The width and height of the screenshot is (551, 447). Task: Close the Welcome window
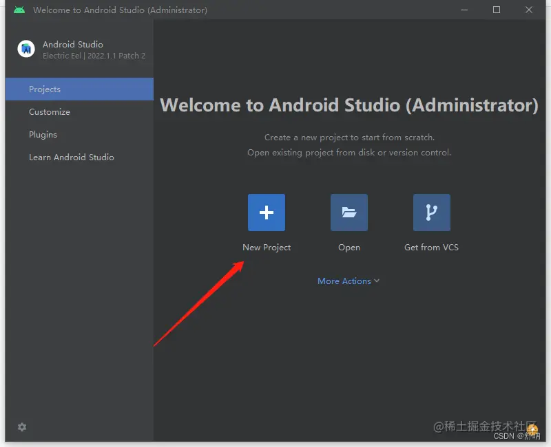click(529, 10)
